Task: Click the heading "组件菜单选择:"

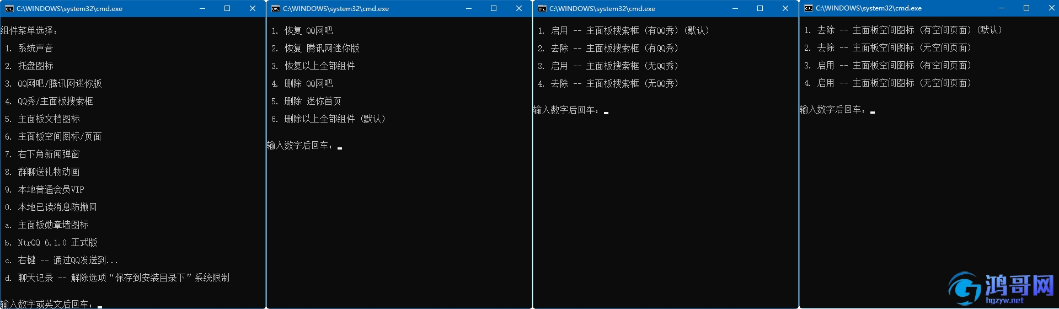Action: pyautogui.click(x=29, y=31)
